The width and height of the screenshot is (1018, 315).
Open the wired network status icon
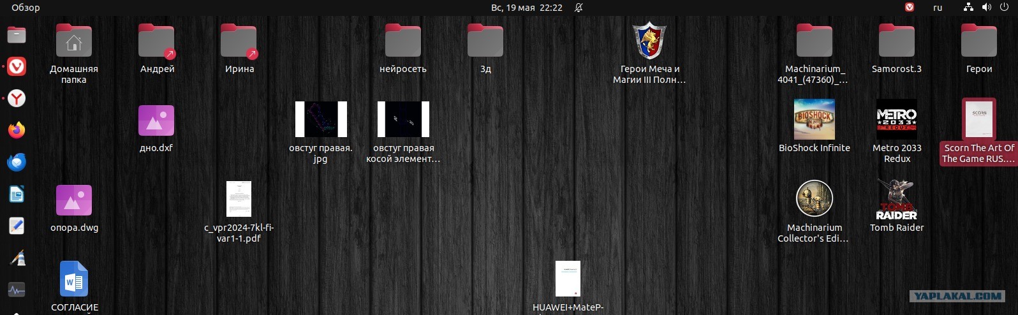click(968, 8)
